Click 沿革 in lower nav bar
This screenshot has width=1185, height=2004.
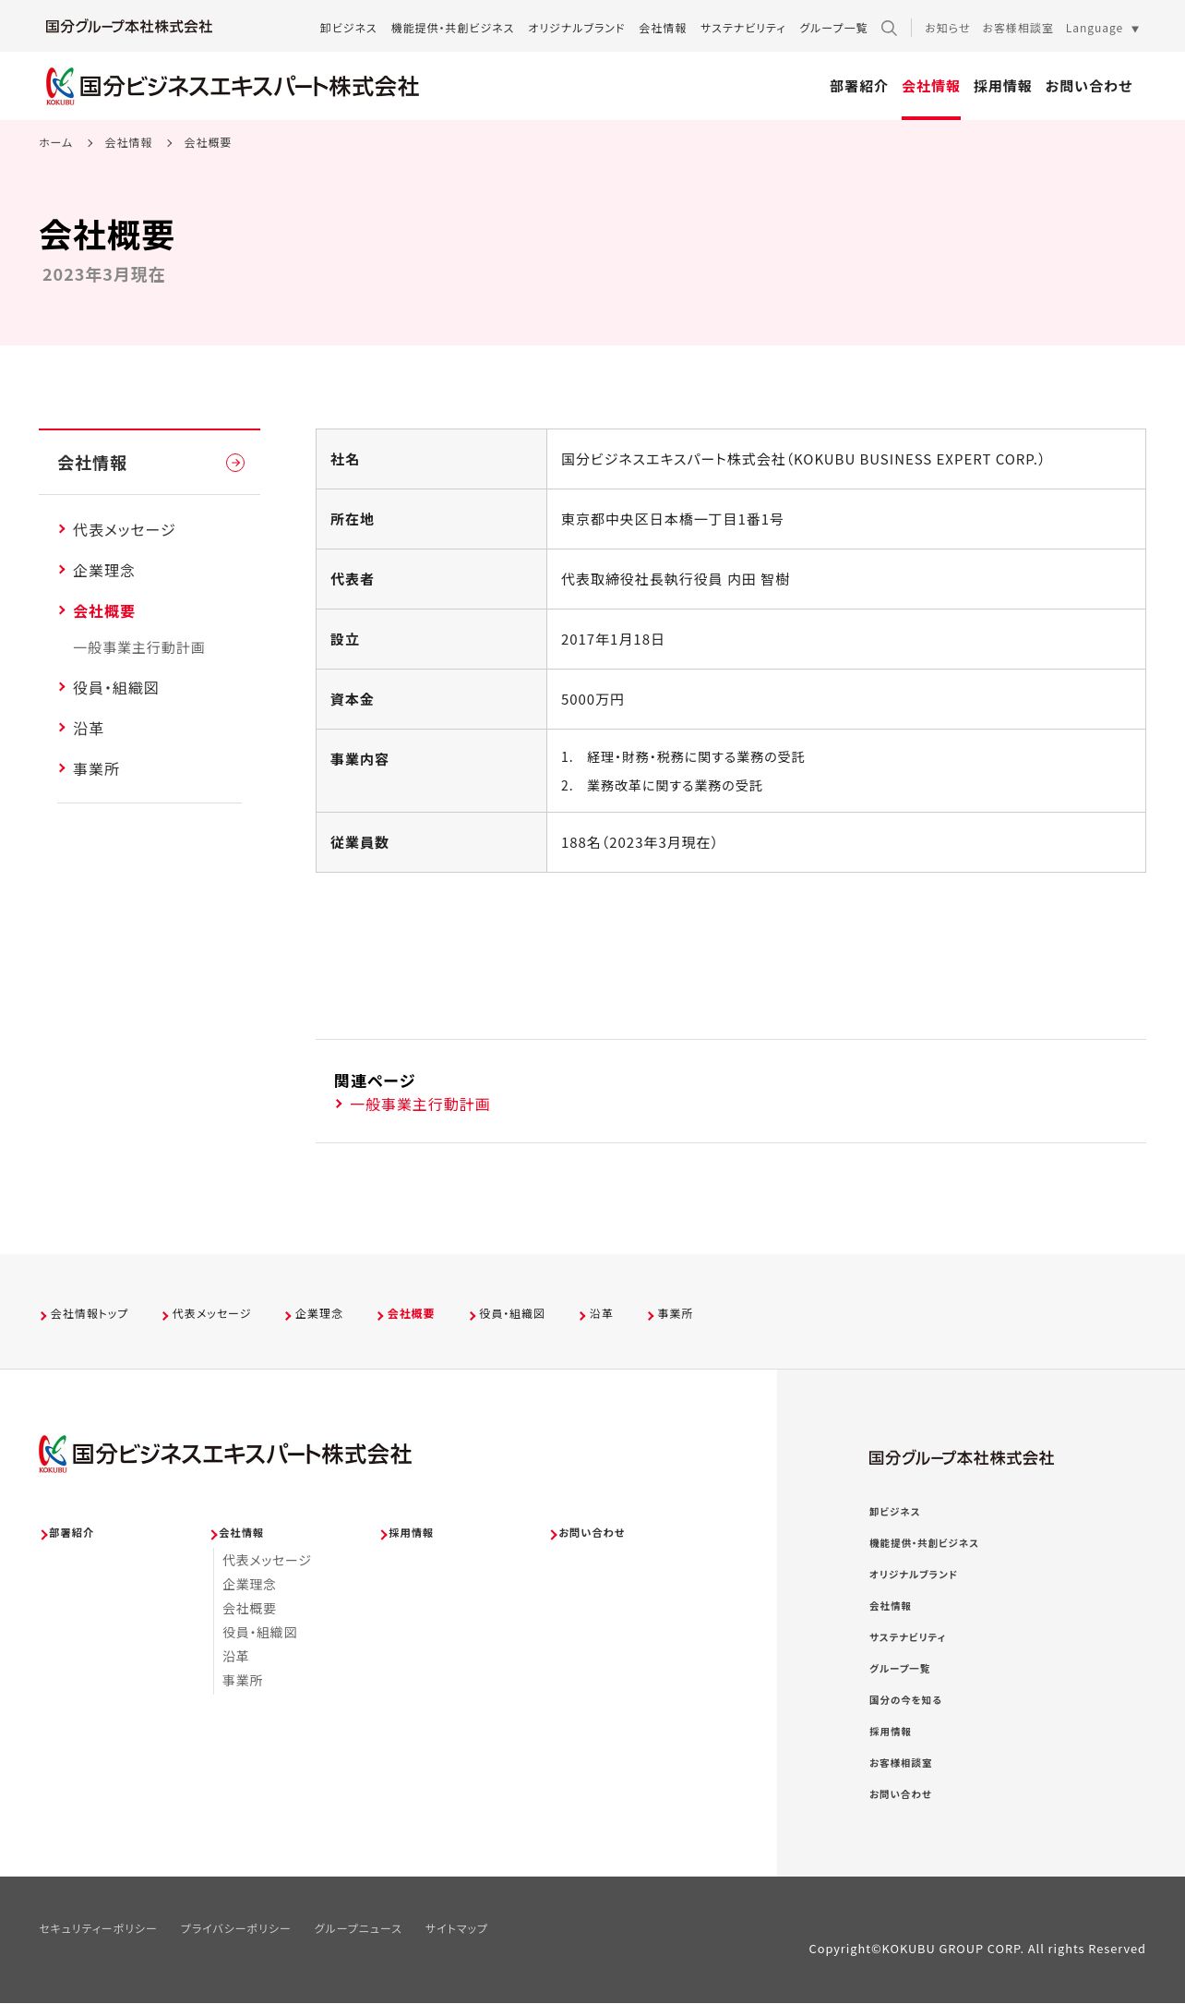600,1314
